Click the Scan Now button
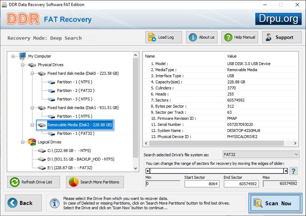 (x=275, y=203)
